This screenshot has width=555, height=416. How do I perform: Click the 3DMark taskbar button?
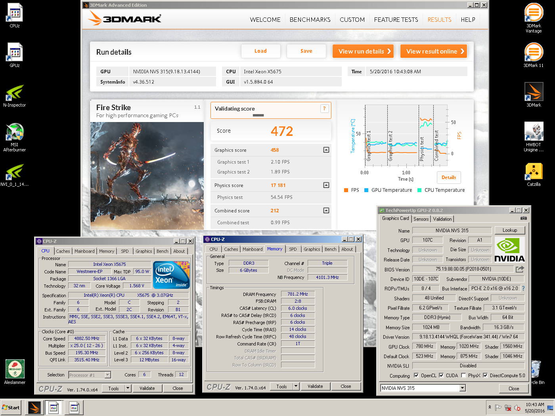click(34, 407)
